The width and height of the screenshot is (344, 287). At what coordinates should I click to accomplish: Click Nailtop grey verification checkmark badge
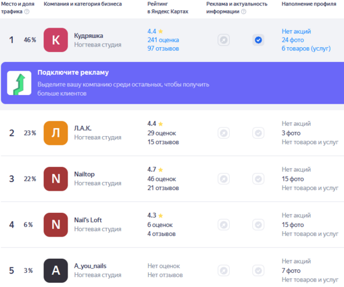(258, 179)
